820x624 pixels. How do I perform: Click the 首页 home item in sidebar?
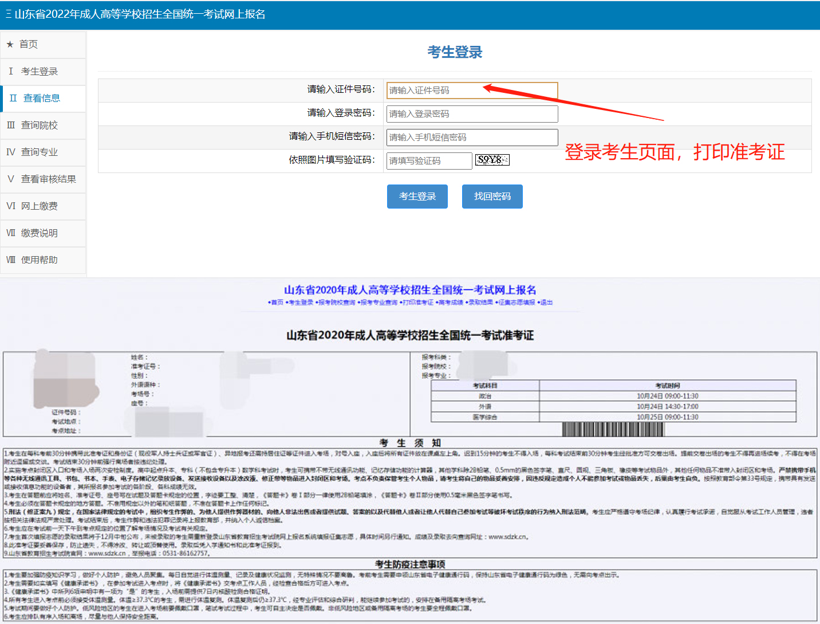tap(29, 44)
